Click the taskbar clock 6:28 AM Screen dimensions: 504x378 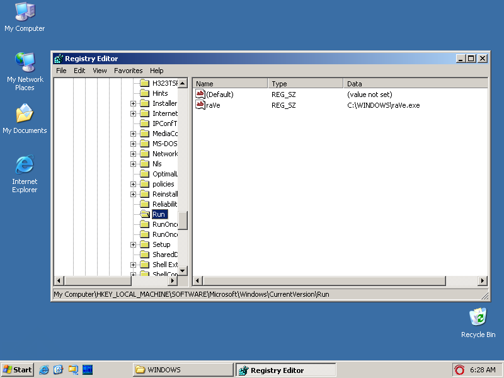pos(483,370)
